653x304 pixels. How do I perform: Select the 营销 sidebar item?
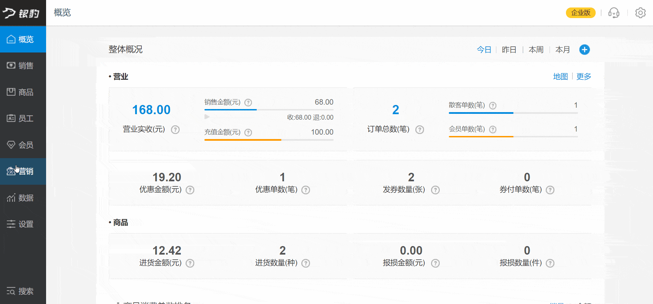click(23, 171)
